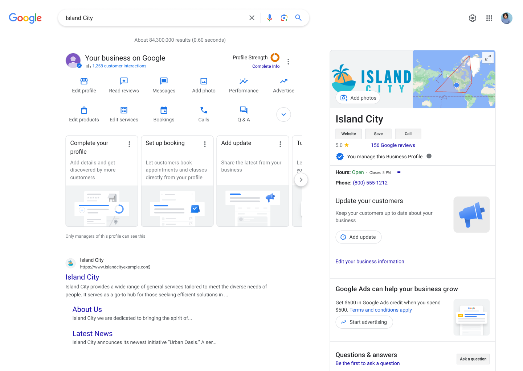
Task: Open Google Lens image search icon
Action: 284,18
